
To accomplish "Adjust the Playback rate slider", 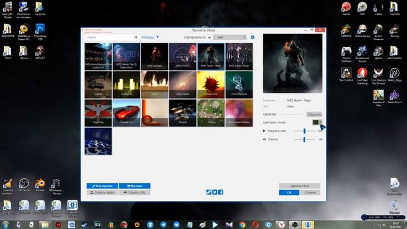I will (305, 131).
